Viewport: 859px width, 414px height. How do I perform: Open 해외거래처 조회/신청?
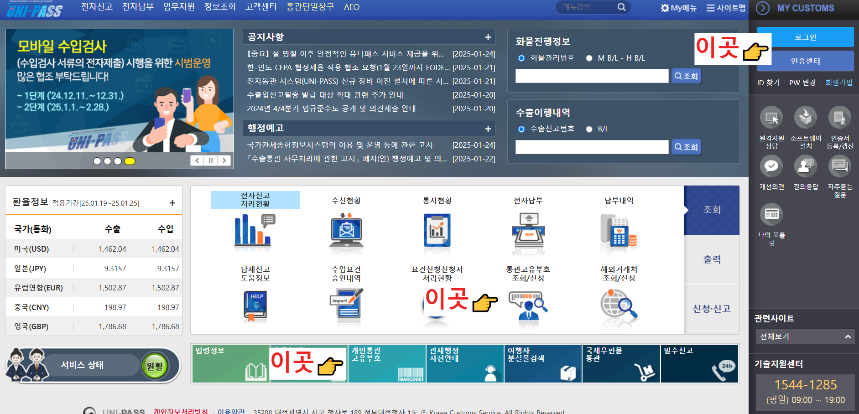[619, 305]
